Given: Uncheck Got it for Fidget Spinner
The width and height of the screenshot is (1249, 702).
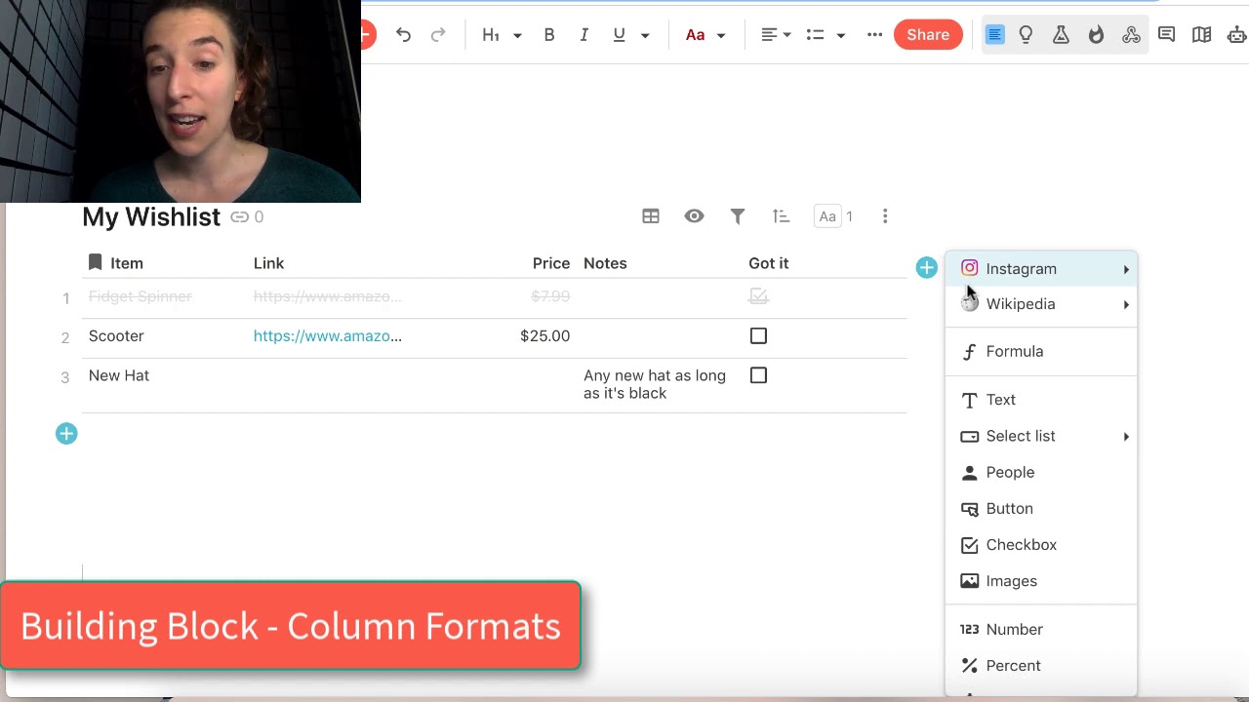Looking at the screenshot, I should (x=758, y=296).
